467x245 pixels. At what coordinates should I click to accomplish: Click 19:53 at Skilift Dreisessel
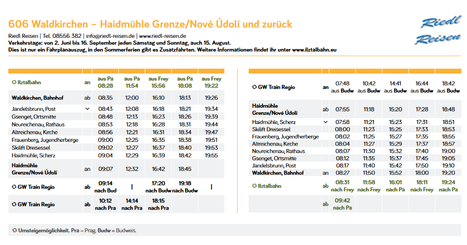pos(211,148)
